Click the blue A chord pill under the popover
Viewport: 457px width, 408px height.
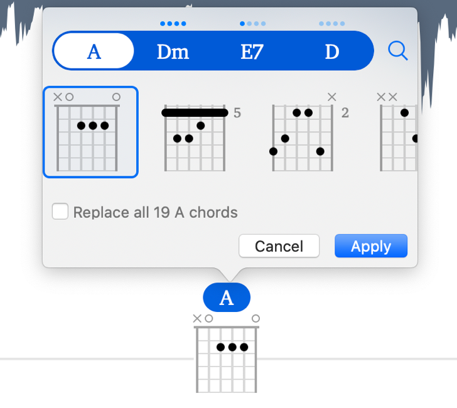coord(227,298)
